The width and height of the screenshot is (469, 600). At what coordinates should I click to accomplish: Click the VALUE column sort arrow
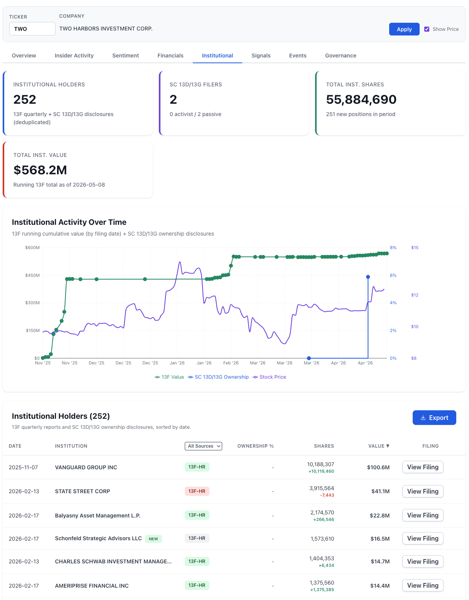[388, 446]
